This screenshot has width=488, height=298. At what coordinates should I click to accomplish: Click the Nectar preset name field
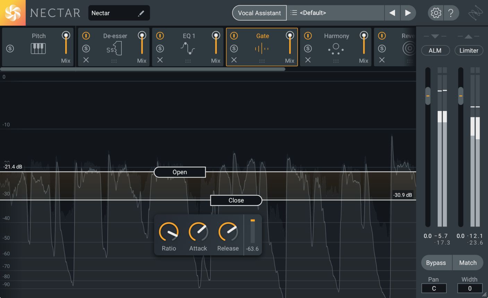click(x=119, y=13)
